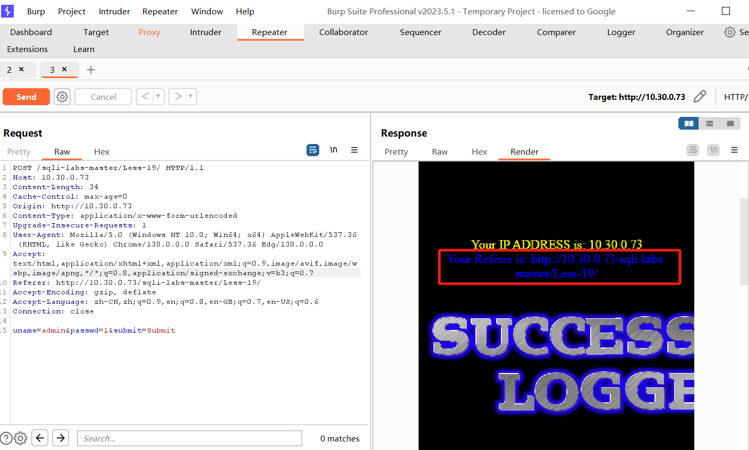Viewport: 749px width, 450px height.
Task: Toggle show non-printable characters \n in Request
Action: 334,150
